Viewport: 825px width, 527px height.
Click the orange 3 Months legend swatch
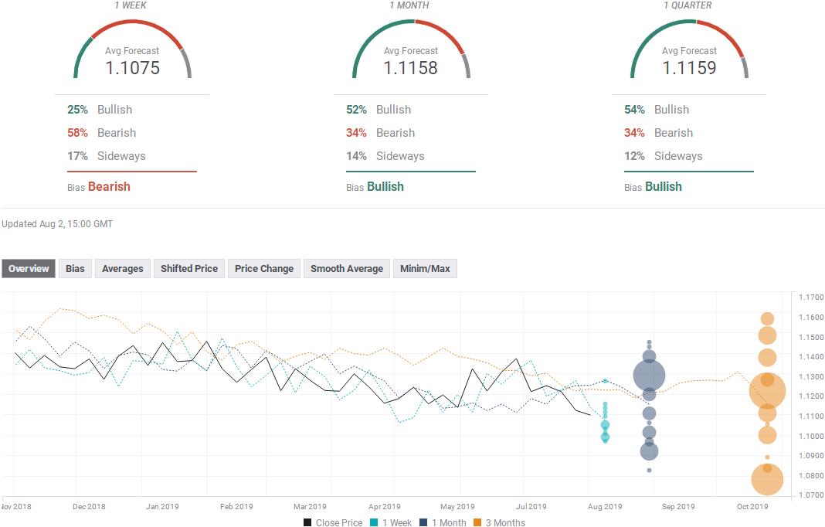479,522
